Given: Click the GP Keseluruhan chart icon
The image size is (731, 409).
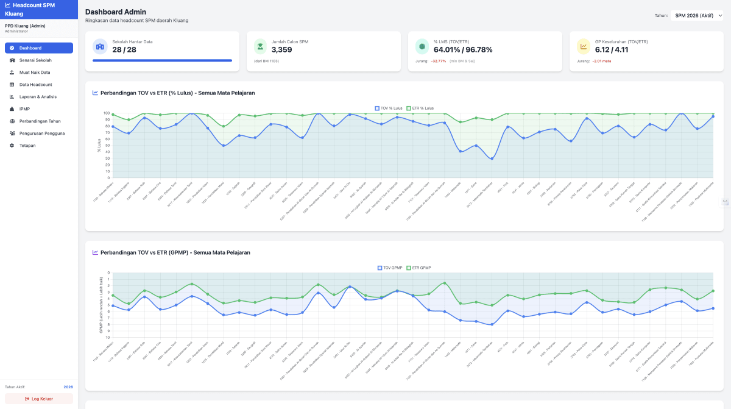Looking at the screenshot, I should (x=584, y=47).
